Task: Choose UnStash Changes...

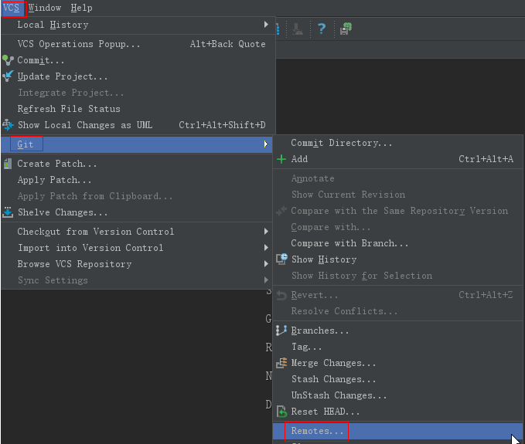Action: pos(397,395)
